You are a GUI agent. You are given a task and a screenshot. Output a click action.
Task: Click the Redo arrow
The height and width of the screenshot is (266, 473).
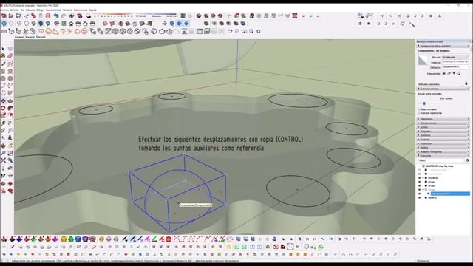coord(64,16)
